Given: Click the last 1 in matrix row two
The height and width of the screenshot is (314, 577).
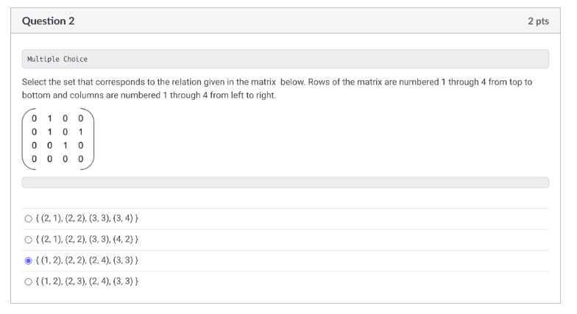Looking at the screenshot, I should (81, 131).
